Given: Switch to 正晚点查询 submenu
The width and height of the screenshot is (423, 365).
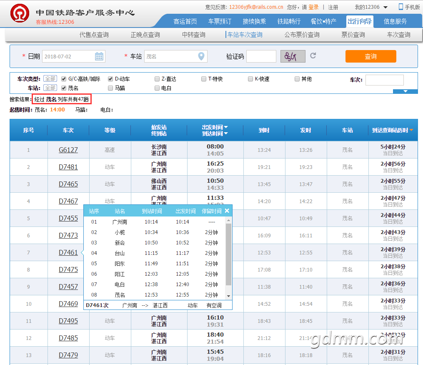Looking at the screenshot, I should 145,35.
